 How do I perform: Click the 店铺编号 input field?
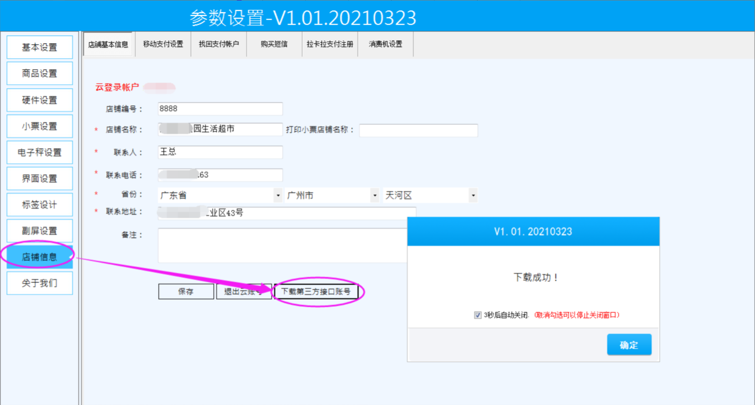click(220, 109)
